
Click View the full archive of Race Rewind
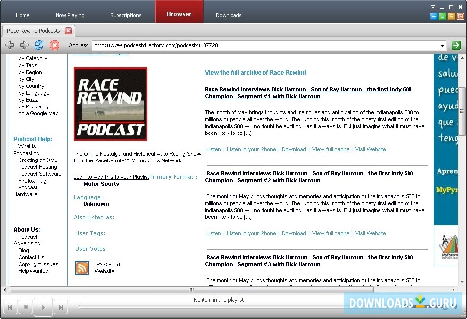255,73
